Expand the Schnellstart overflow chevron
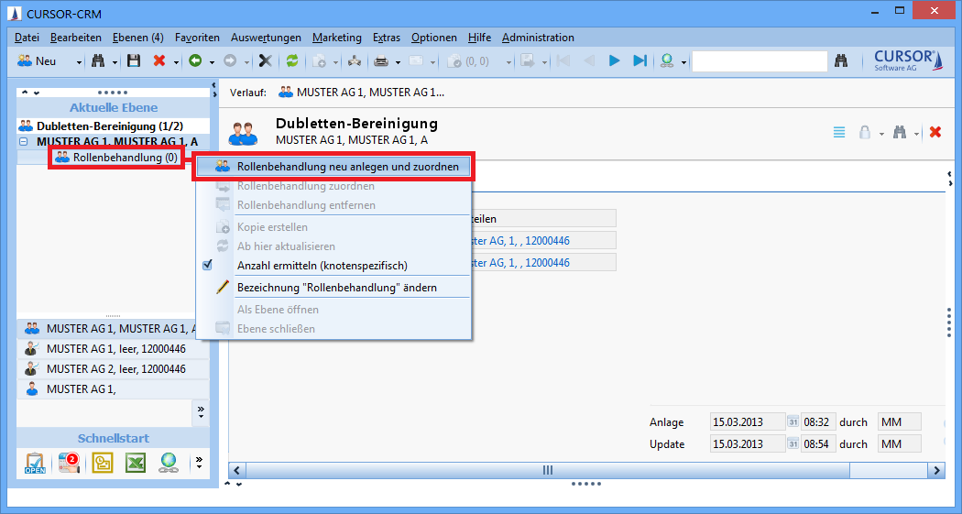The image size is (962, 514). tap(200, 460)
